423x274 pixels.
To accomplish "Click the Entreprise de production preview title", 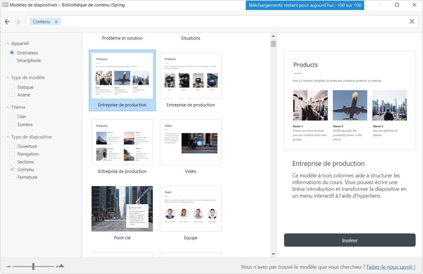I will 328,164.
